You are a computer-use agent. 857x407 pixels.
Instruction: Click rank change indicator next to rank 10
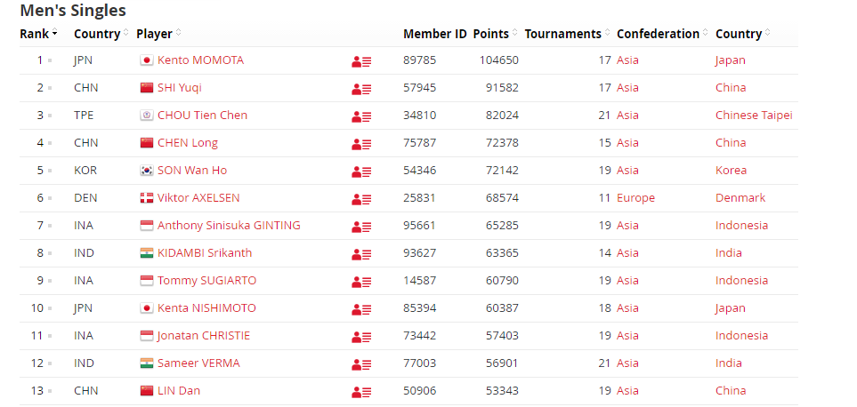tap(50, 308)
